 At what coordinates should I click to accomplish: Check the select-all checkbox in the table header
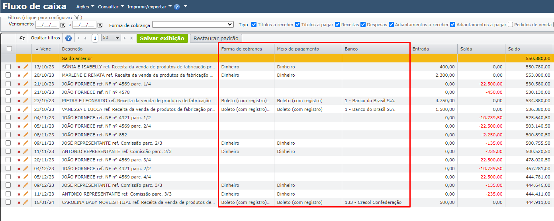[x=9, y=49]
